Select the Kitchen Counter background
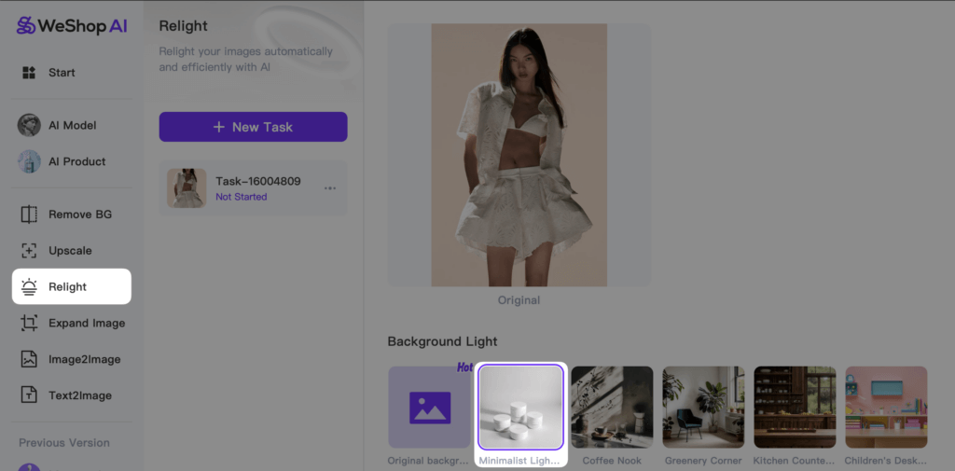The height and width of the screenshot is (471, 955). [795, 408]
